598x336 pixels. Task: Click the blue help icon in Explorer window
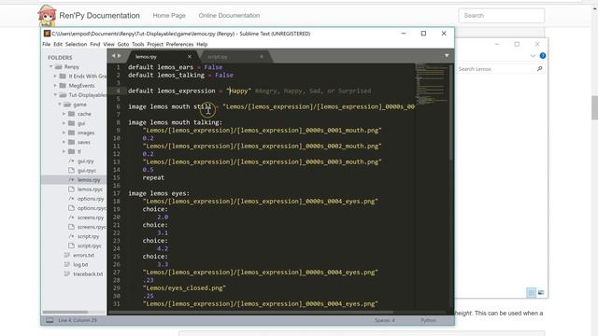click(x=542, y=56)
